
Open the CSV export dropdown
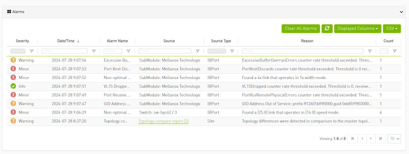coord(392,29)
